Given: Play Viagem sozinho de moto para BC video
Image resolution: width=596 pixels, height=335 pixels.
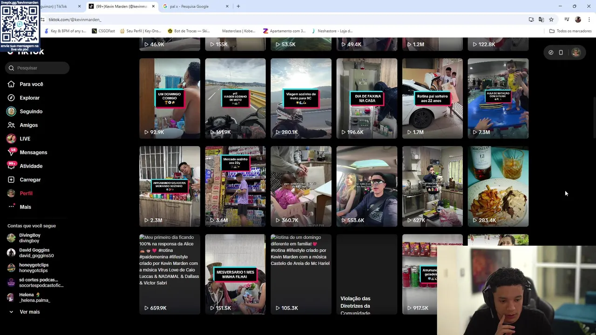Looking at the screenshot, I should pos(301,98).
